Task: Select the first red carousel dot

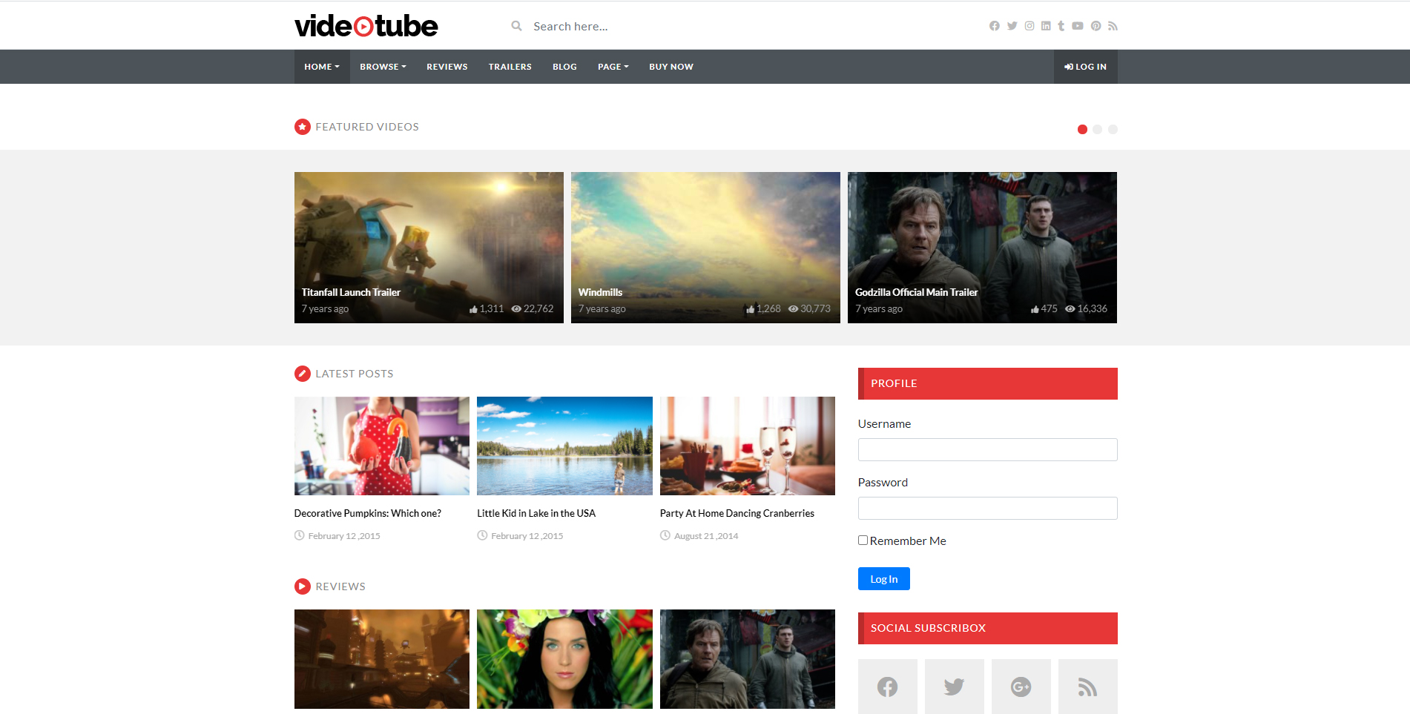Action: pyautogui.click(x=1082, y=129)
